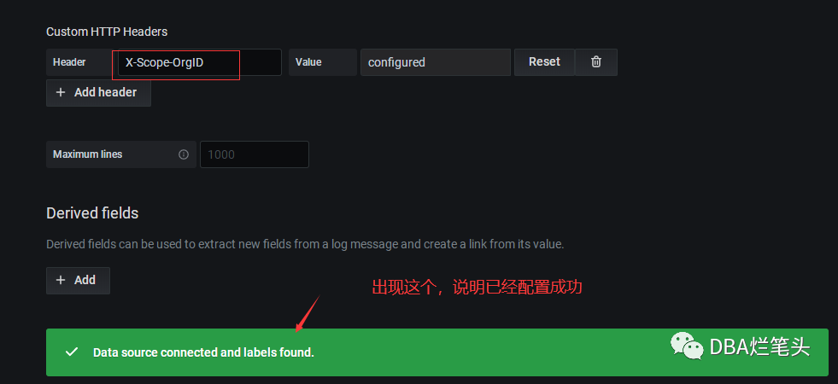
Task: Select the Derived fields section heading
Action: [92, 213]
